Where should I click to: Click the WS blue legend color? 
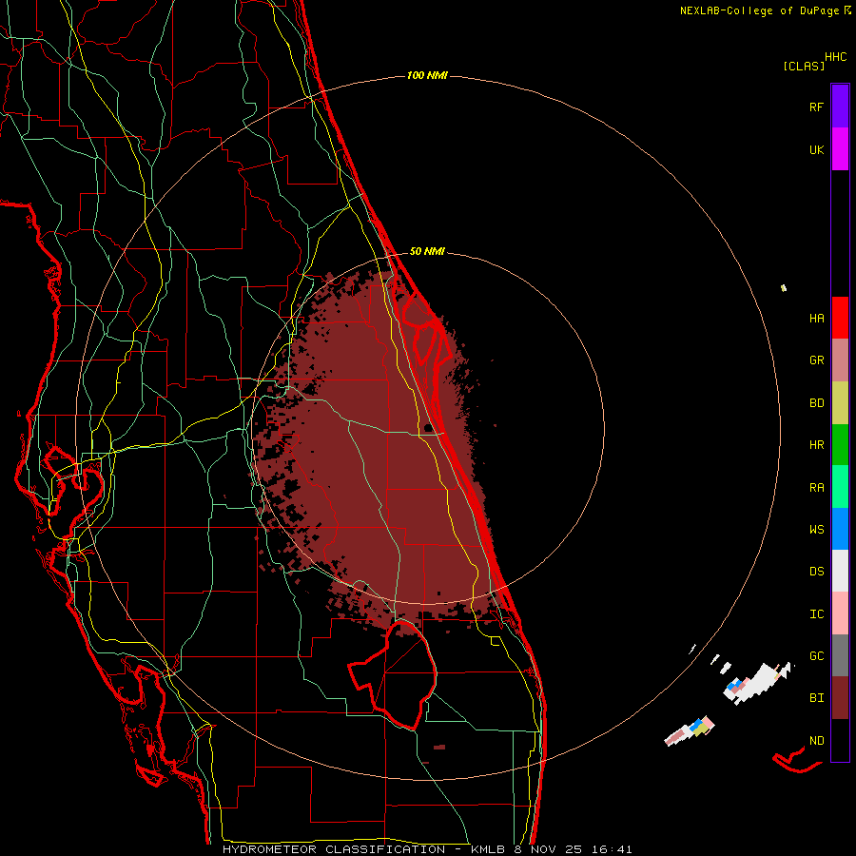(x=840, y=529)
